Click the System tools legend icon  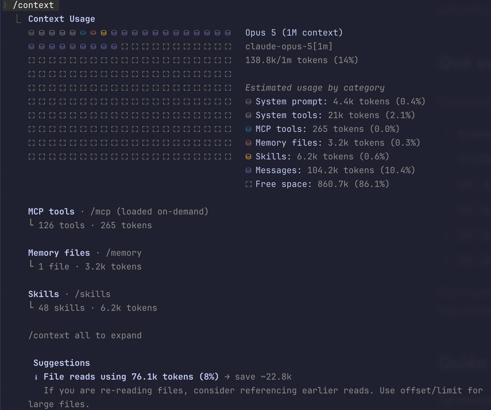click(248, 116)
